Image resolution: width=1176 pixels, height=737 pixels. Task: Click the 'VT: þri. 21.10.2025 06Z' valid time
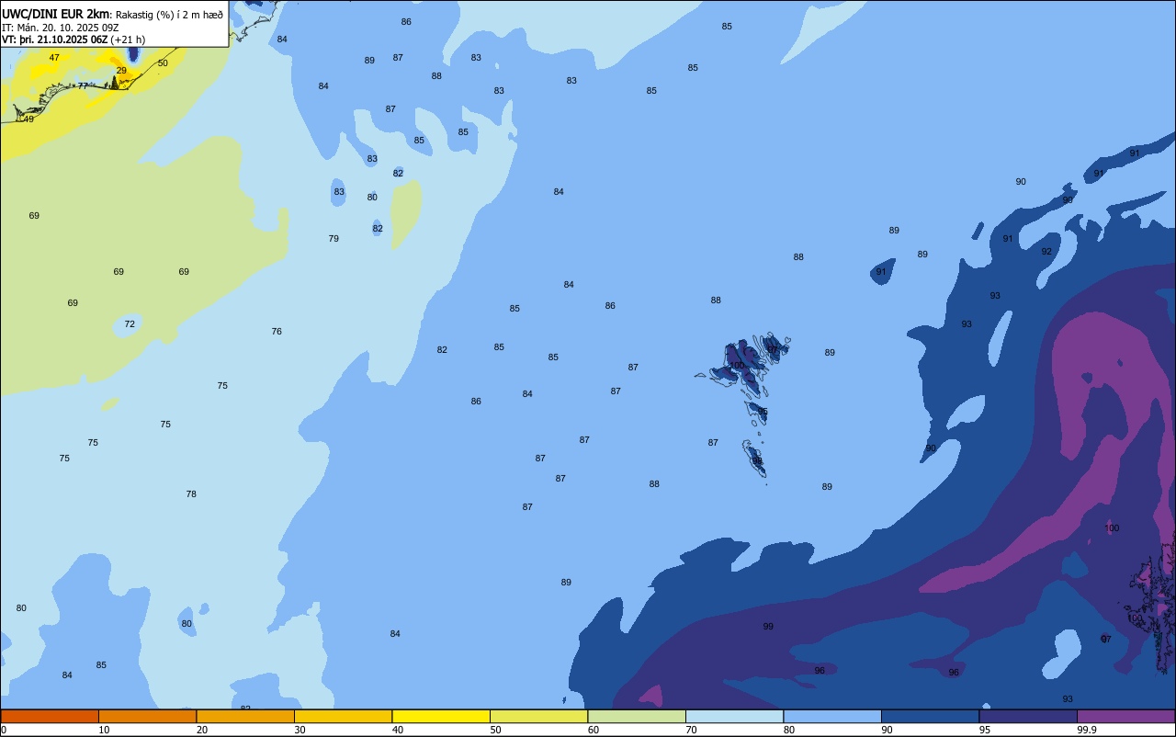[x=54, y=39]
